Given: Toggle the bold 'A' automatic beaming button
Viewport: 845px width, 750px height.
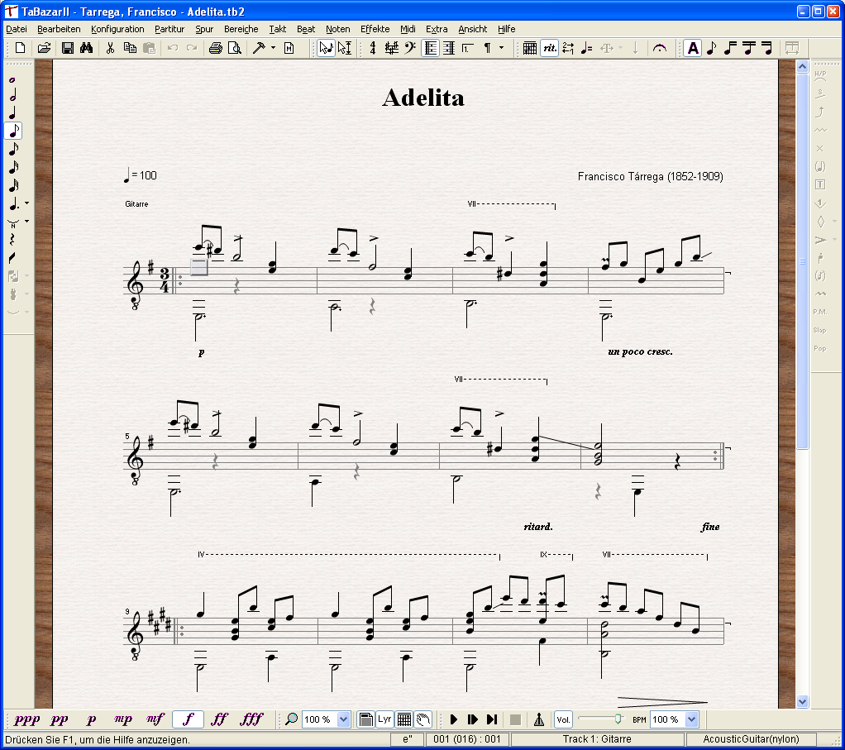Looking at the screenshot, I should coord(692,48).
